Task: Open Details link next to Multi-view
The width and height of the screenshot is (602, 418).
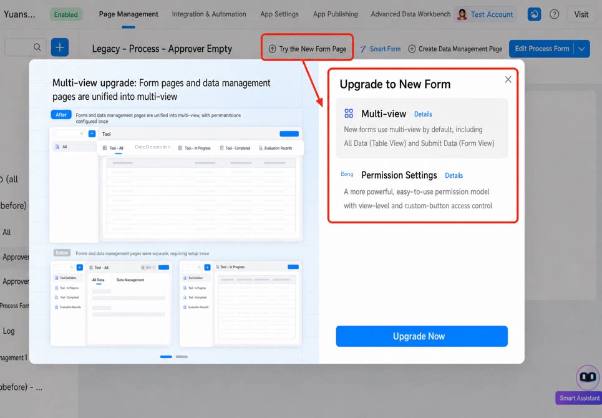Action: coord(423,114)
